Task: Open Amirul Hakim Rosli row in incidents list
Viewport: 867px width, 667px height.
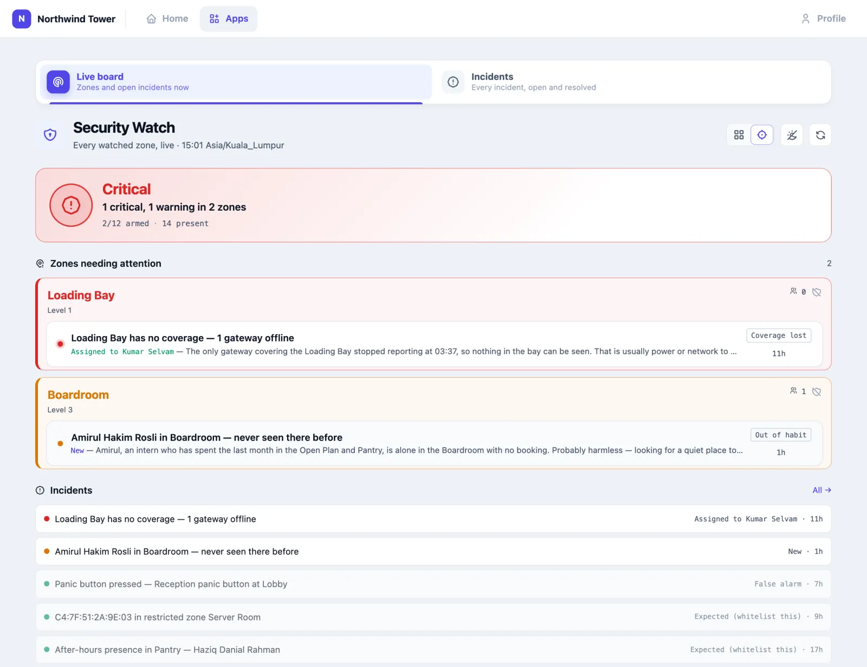Action: (x=433, y=551)
